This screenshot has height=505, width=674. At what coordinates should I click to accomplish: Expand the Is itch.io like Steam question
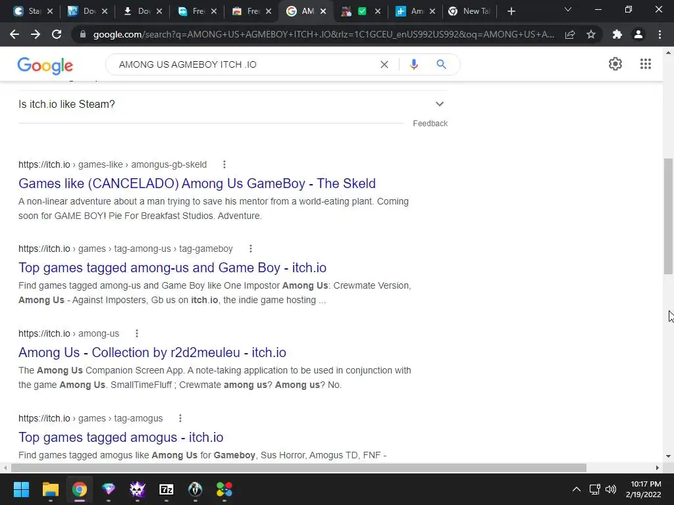tap(232, 104)
